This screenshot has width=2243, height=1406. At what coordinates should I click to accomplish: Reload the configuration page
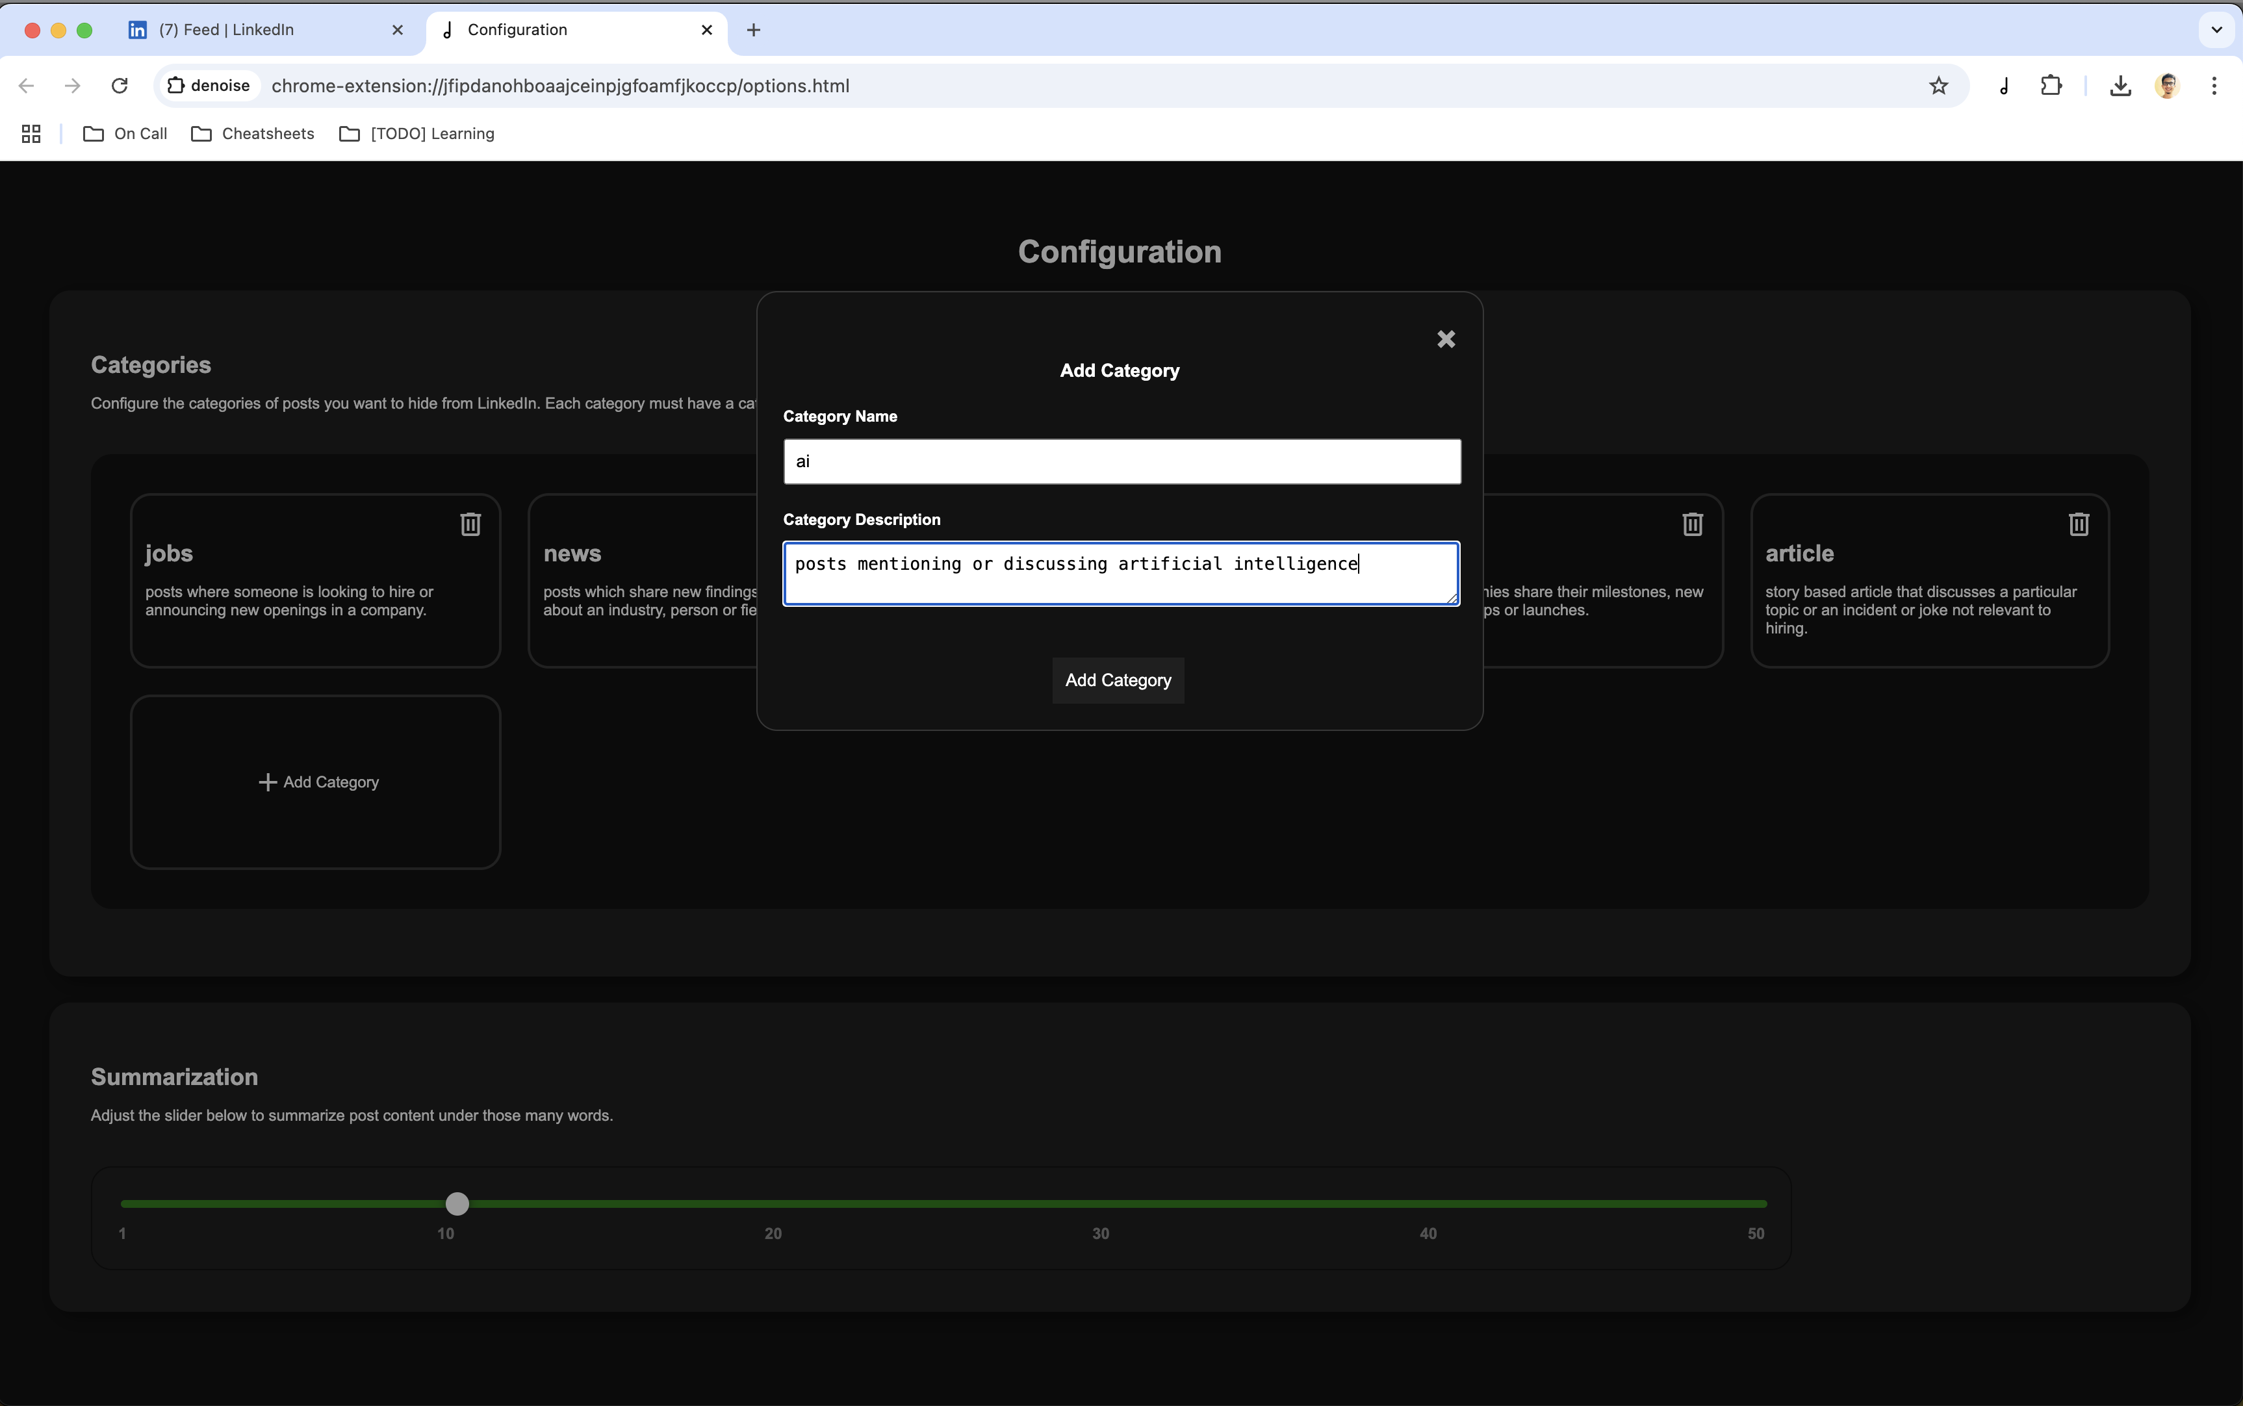(x=119, y=86)
